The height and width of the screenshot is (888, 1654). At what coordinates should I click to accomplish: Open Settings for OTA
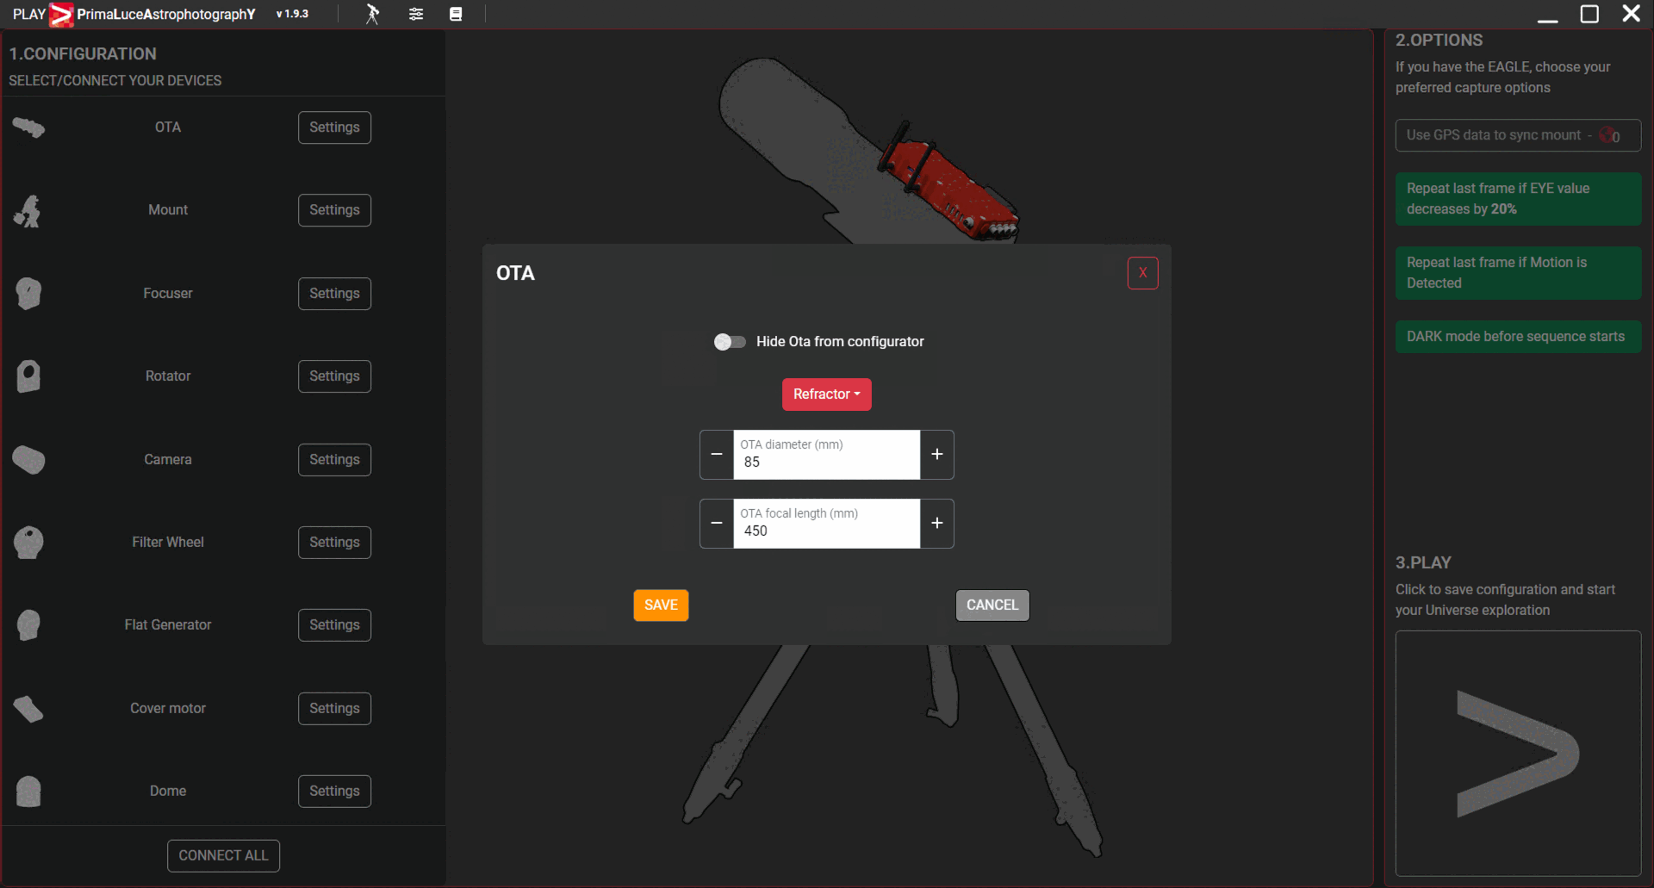334,127
